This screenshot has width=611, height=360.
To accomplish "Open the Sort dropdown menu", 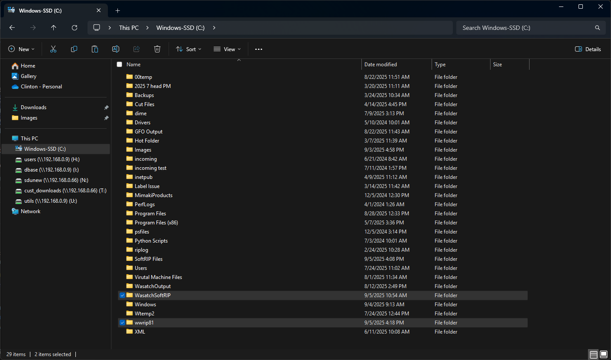I will pyautogui.click(x=188, y=49).
